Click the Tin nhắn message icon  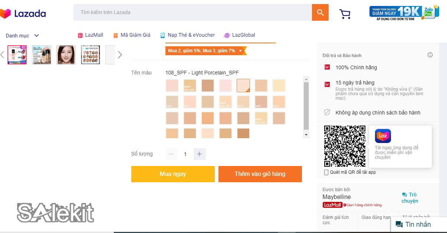[x=399, y=224]
